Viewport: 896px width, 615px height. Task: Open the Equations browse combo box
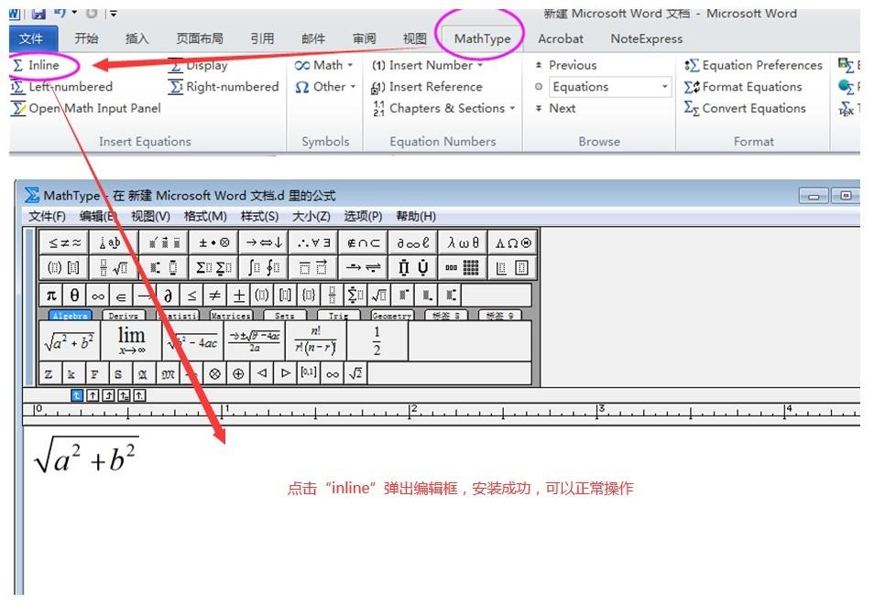pyautogui.click(x=609, y=87)
